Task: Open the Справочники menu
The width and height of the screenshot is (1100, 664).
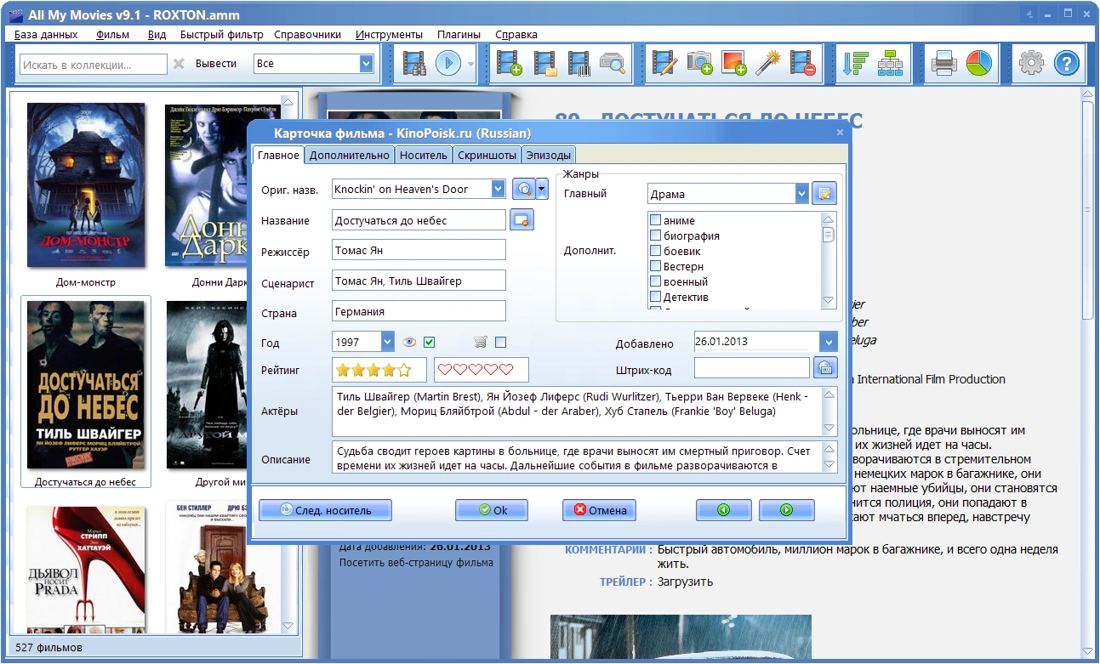Action: 307,35
